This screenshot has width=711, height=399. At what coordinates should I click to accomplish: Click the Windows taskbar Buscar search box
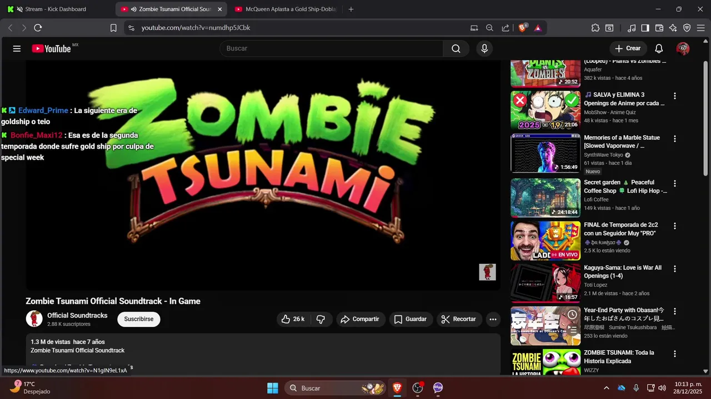[x=335, y=388]
